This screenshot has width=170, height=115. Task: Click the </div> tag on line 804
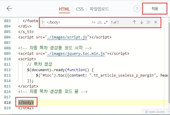pyautogui.click(x=25, y=26)
